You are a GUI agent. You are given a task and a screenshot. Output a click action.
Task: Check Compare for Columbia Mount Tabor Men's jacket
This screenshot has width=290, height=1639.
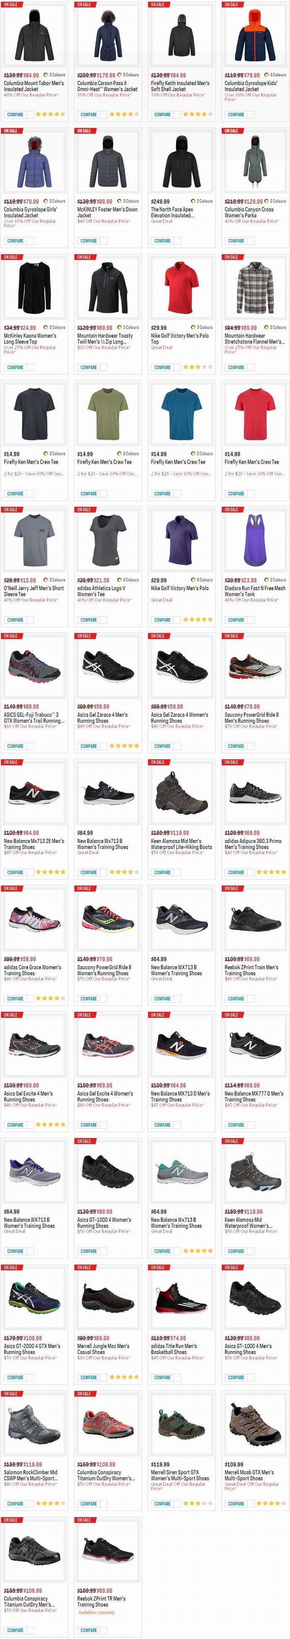[15, 114]
